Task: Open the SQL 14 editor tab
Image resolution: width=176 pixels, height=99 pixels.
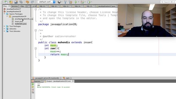Action: (78, 6)
